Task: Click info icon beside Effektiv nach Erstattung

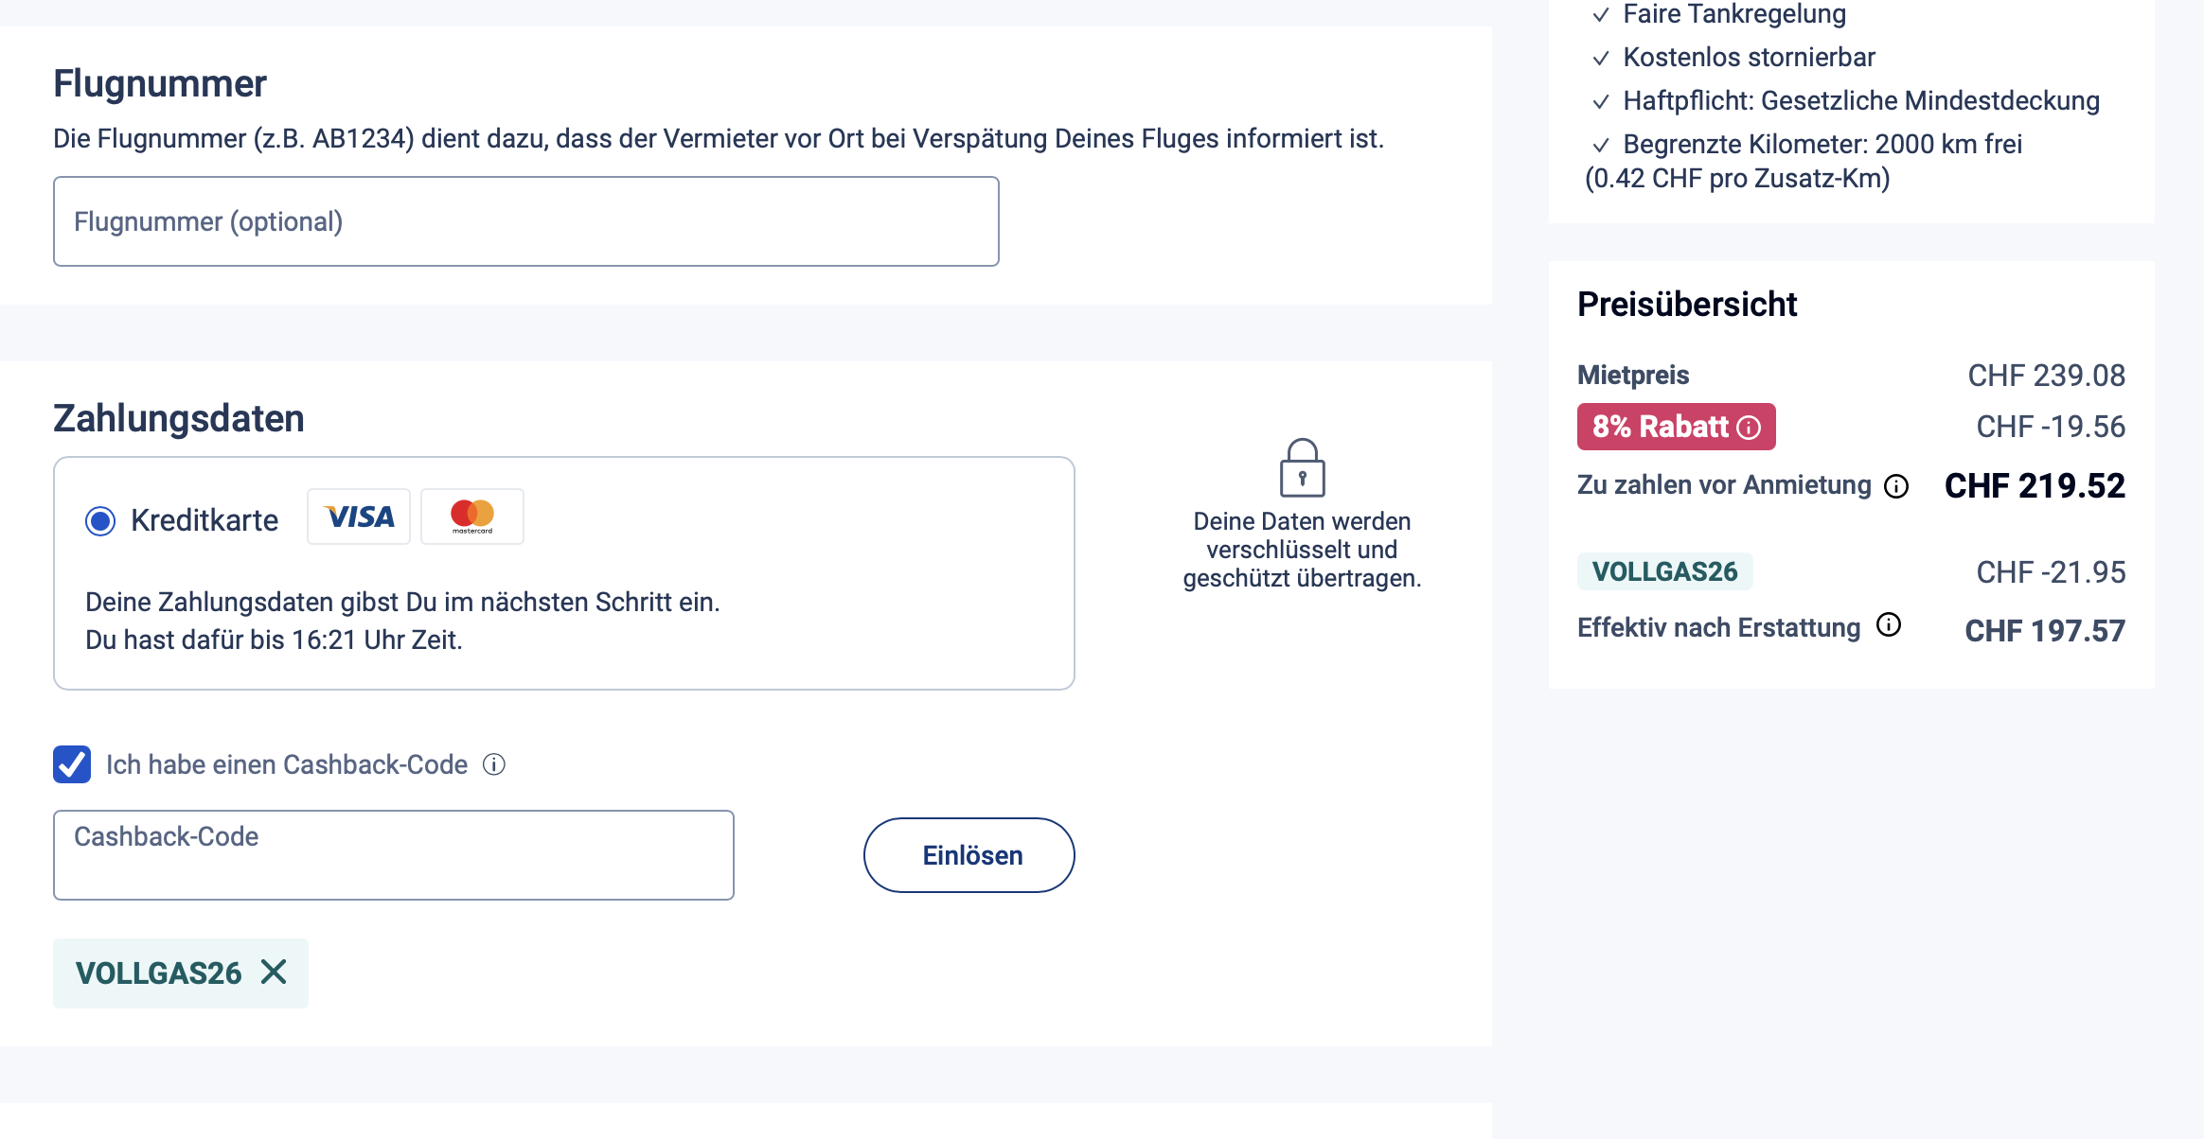Action: [x=1889, y=625]
